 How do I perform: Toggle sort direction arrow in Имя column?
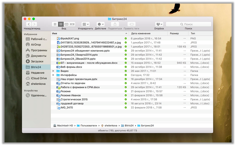[x=126, y=33]
